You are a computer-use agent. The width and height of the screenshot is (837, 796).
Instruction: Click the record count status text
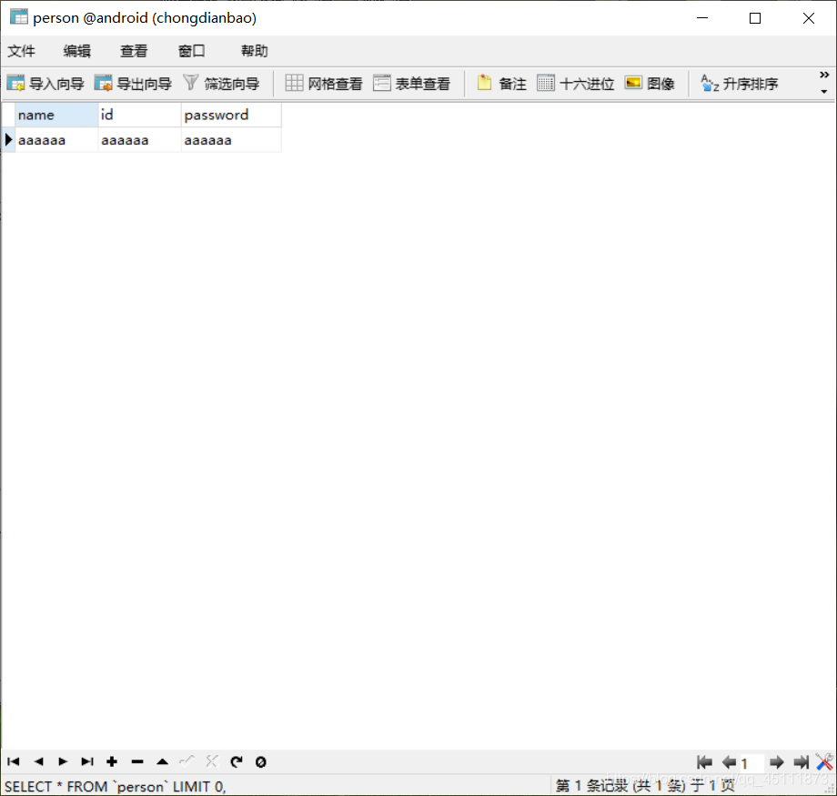[645, 785]
